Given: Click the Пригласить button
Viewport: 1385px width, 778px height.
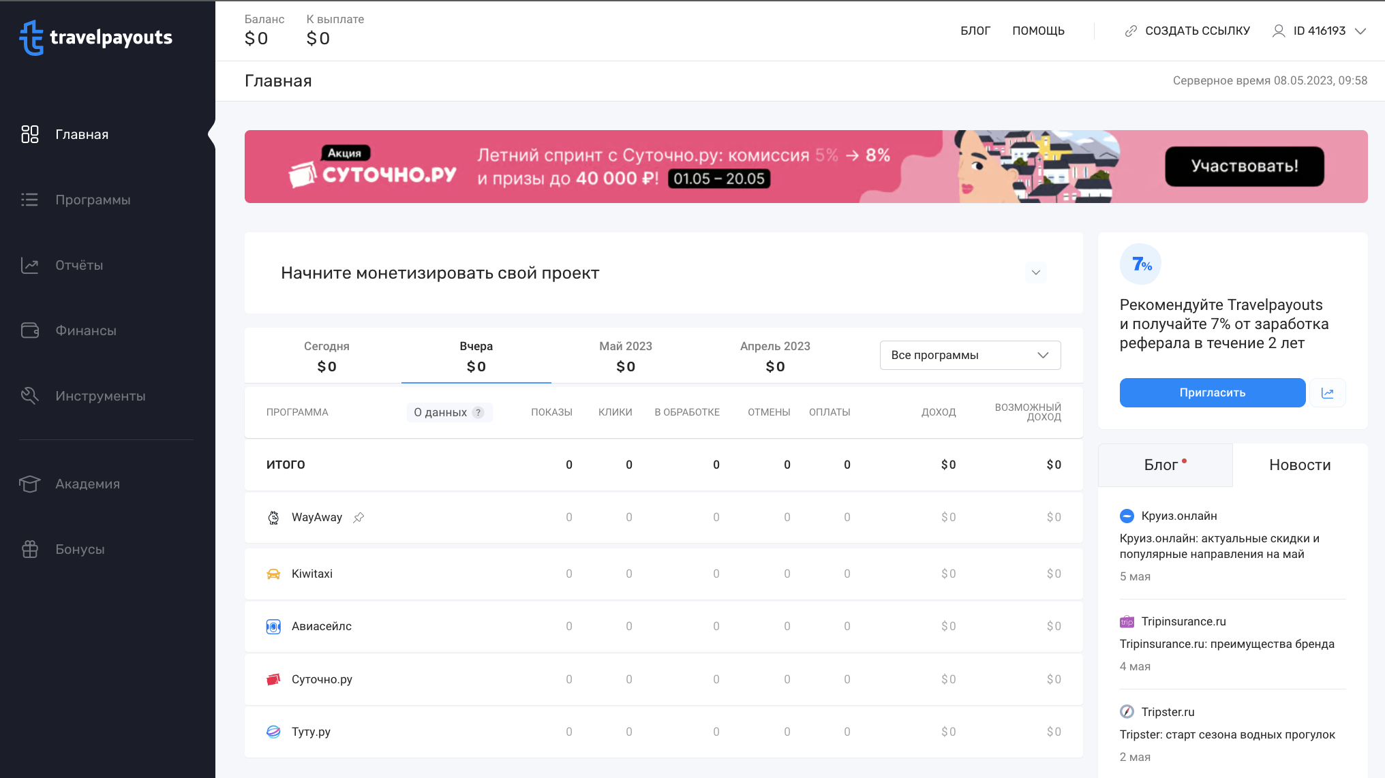Looking at the screenshot, I should coord(1213,393).
